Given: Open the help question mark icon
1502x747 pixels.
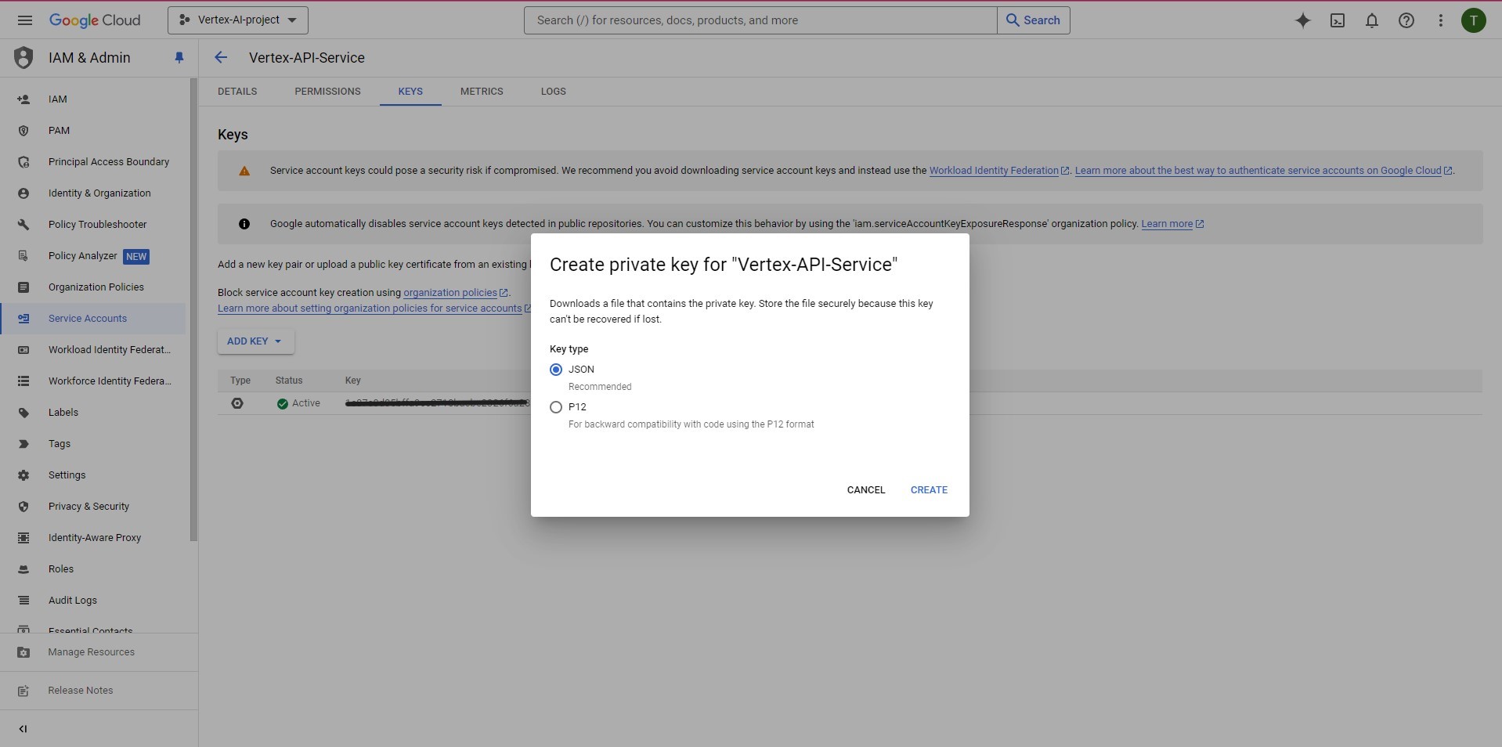Looking at the screenshot, I should [1406, 20].
